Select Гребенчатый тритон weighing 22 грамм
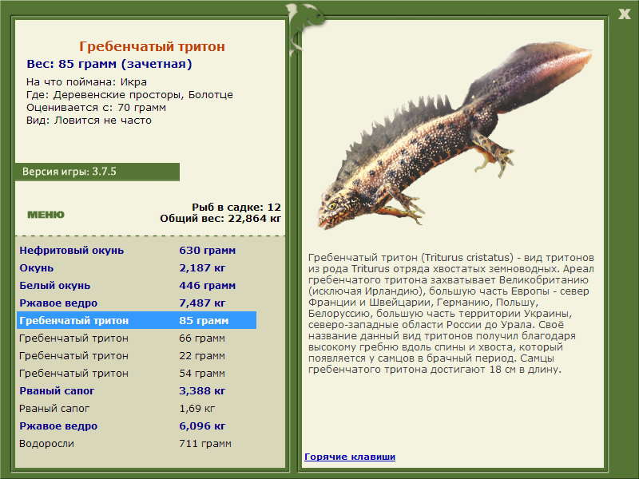Viewport: 639px width, 479px height. point(137,355)
